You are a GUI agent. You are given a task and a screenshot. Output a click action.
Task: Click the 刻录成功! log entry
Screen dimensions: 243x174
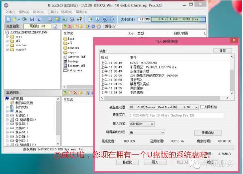pos(137,92)
